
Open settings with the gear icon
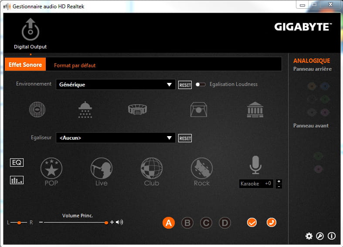[x=309, y=236]
